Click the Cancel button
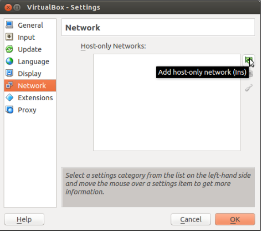Screen dimensions: 262x232 191,219
